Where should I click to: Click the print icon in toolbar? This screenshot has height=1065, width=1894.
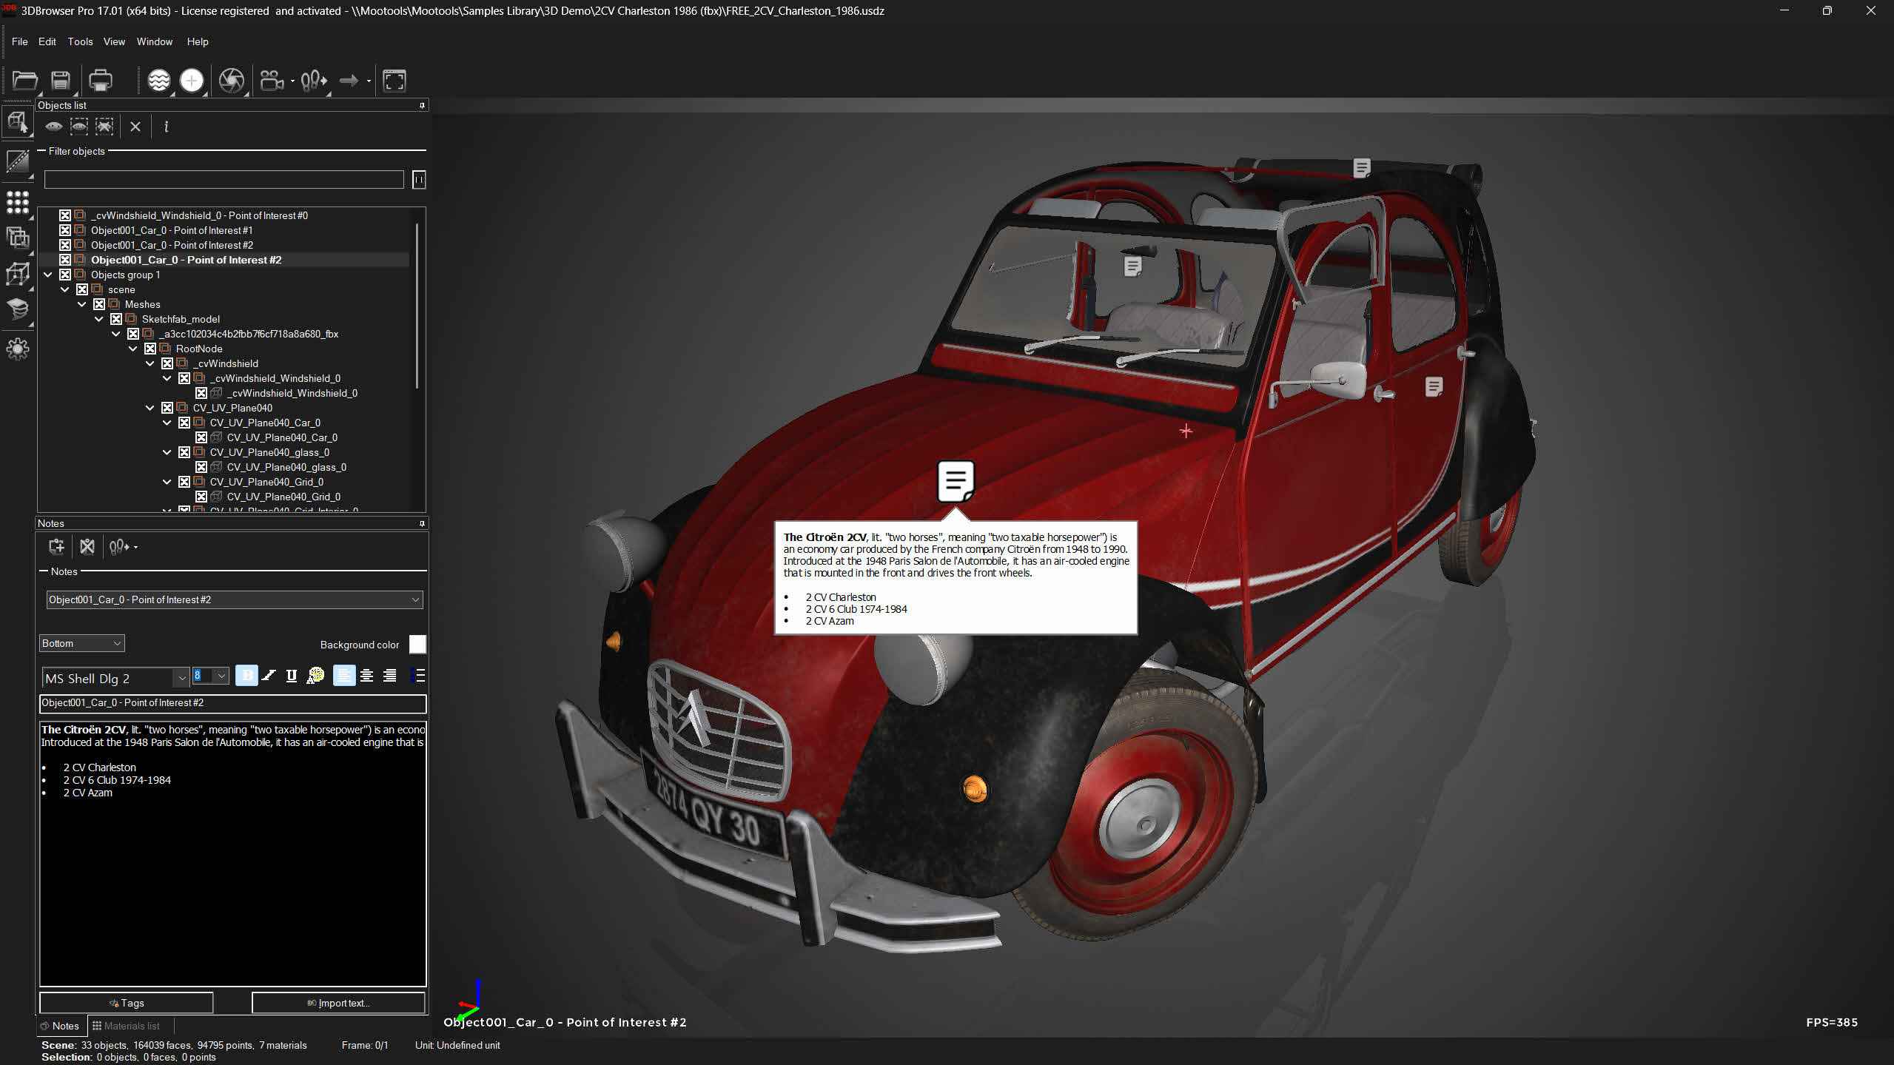(100, 80)
